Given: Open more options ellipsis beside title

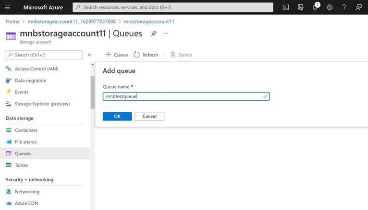Looking at the screenshot, I should coord(165,34).
